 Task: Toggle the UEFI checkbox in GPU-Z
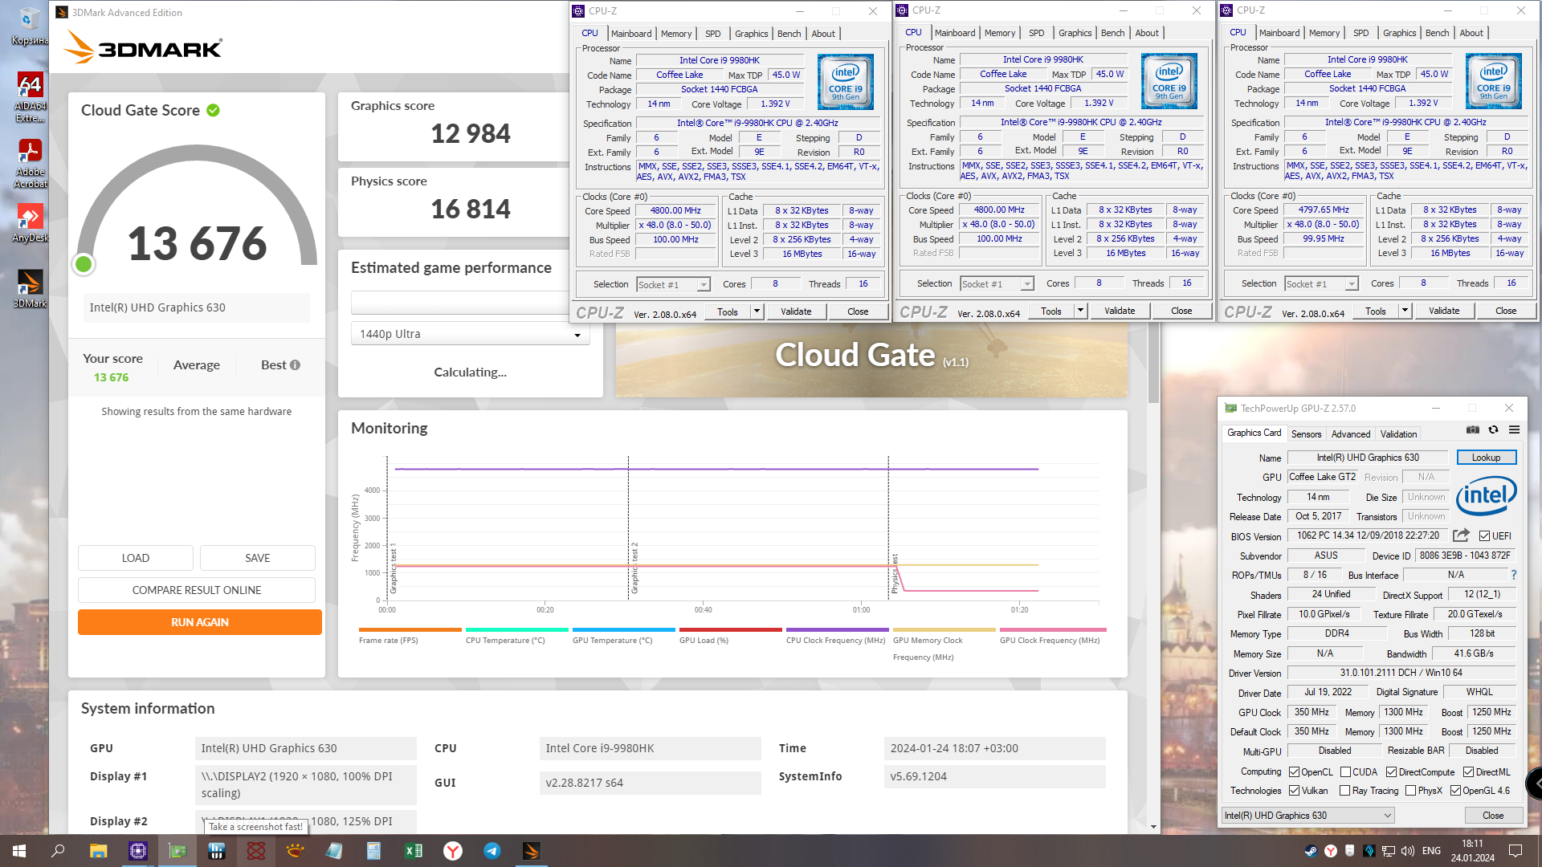click(1484, 536)
